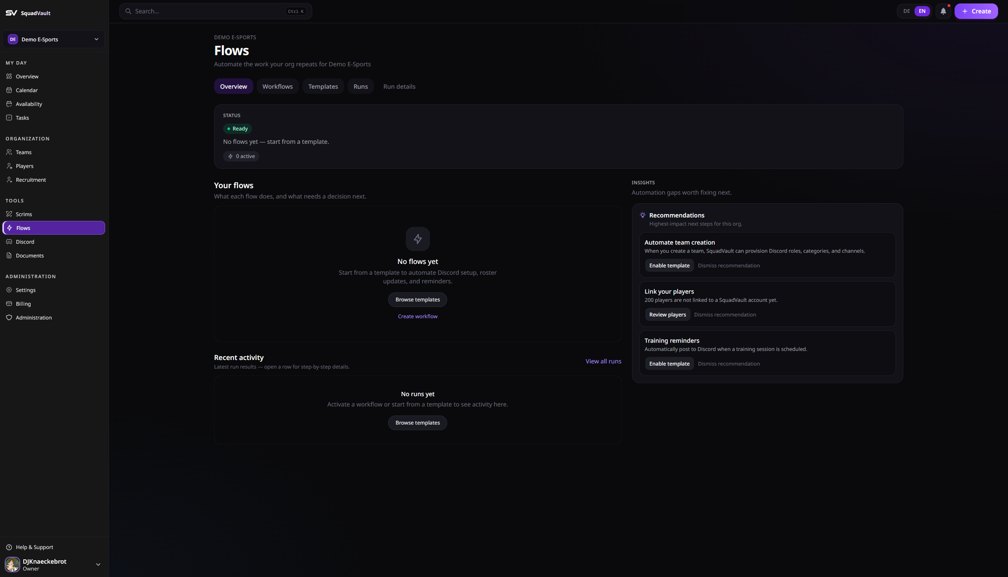
Task: Click the SquadVault logo icon
Action: tap(11, 13)
